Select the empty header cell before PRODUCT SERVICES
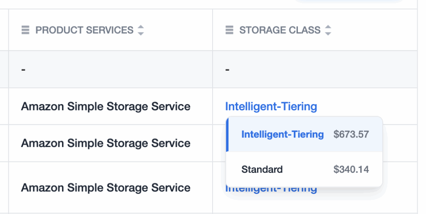The image size is (426, 214). click(x=4, y=30)
